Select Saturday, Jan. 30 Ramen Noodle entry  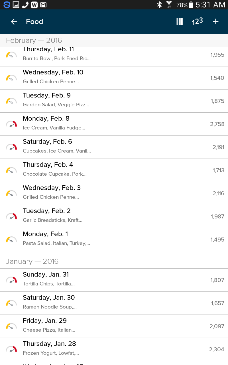tap(114, 303)
